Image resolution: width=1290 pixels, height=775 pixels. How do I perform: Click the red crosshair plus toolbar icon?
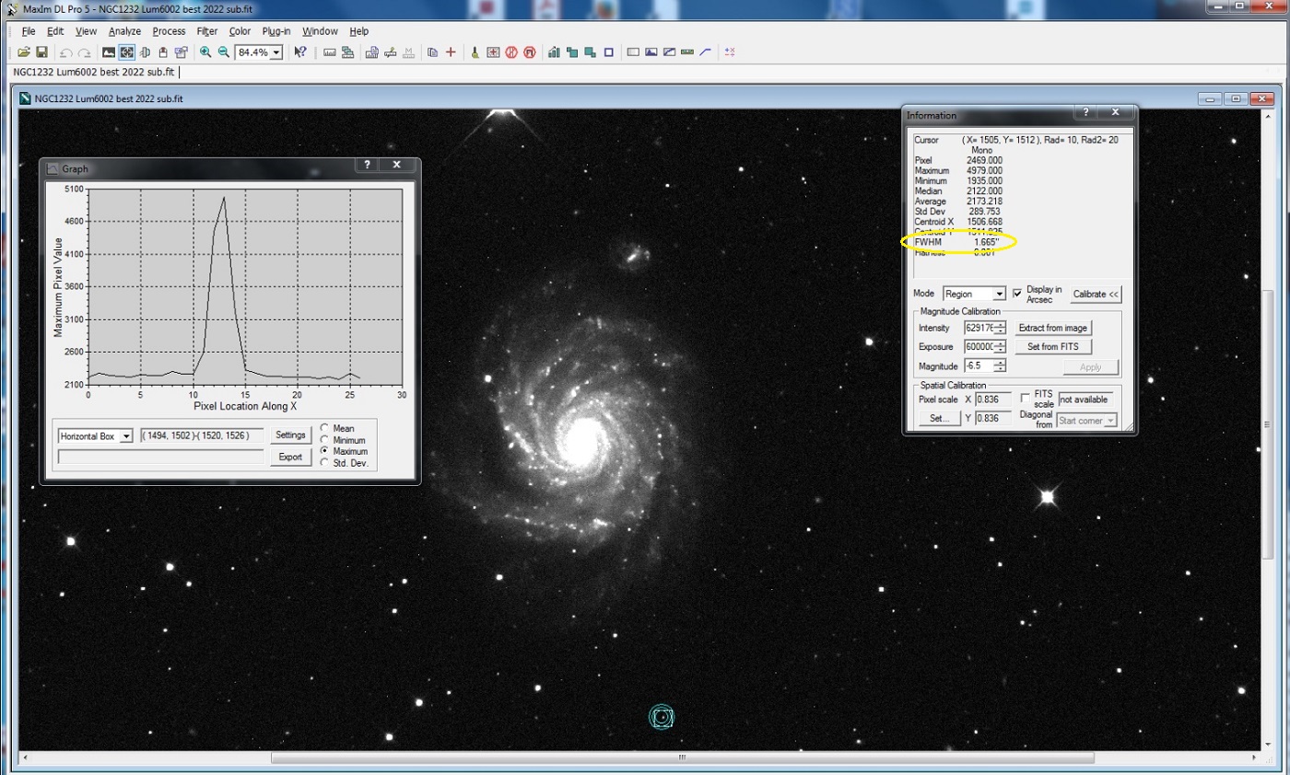(451, 52)
